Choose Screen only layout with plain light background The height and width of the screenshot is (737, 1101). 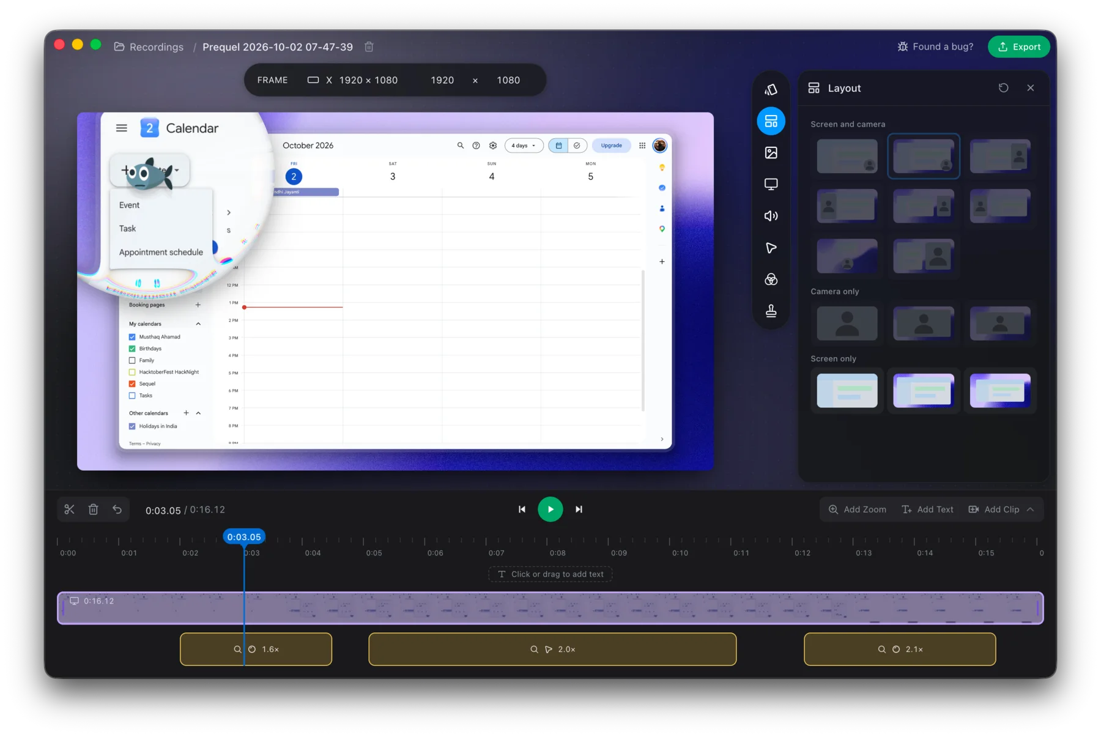click(847, 390)
